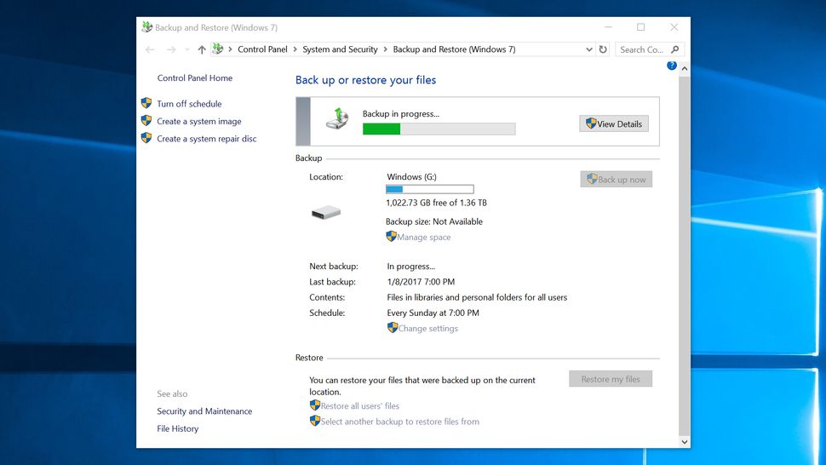Image resolution: width=826 pixels, height=465 pixels.
Task: Click the scrollbar up arrow
Action: [x=685, y=68]
